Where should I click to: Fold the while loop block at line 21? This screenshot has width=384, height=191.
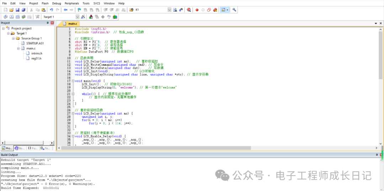(x=73, y=94)
